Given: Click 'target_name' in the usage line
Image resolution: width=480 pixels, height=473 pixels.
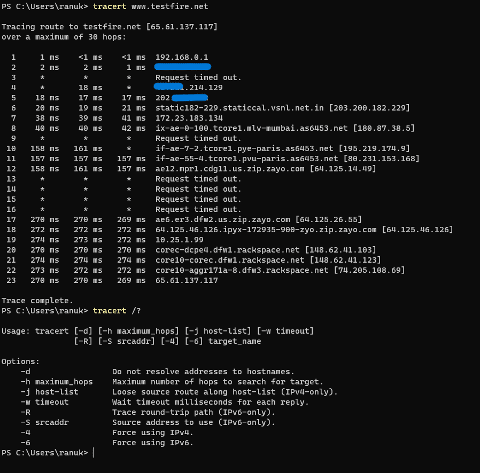Looking at the screenshot, I should [235, 341].
